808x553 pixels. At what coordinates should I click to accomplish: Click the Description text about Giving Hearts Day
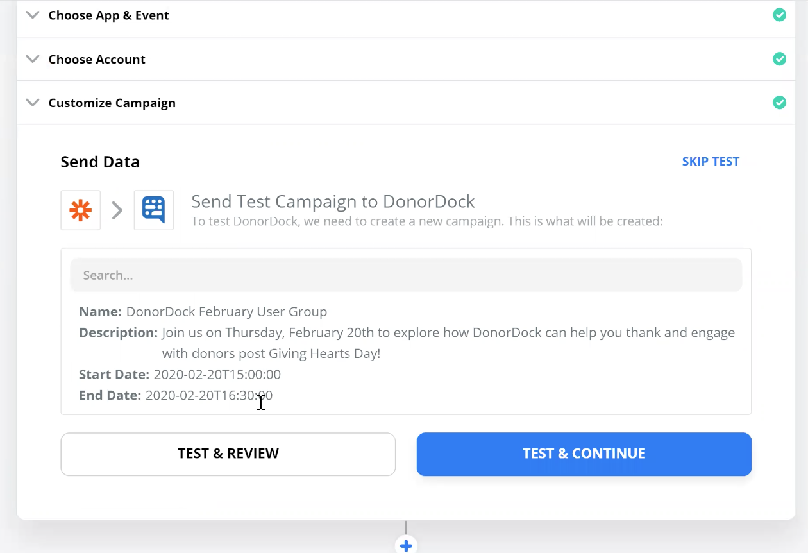448,343
